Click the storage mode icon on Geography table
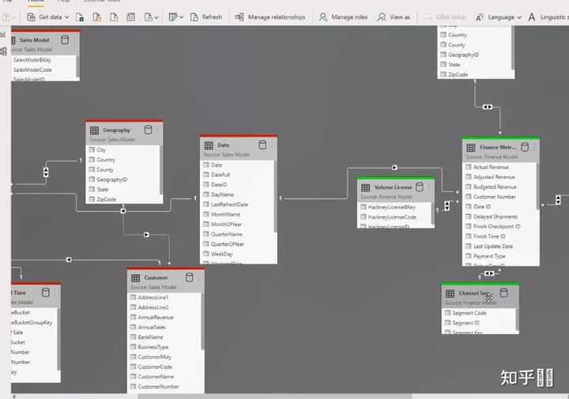This screenshot has height=399, width=569. click(x=148, y=130)
